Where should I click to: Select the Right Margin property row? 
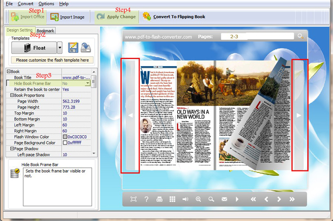click(48, 131)
